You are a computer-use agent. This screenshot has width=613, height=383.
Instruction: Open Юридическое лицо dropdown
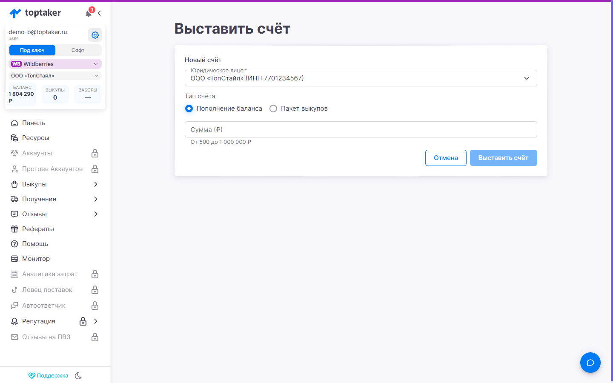pyautogui.click(x=361, y=78)
